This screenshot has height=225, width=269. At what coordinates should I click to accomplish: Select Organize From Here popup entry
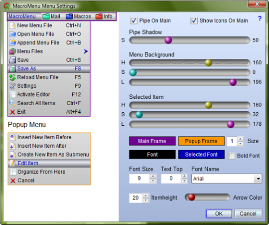coord(49,172)
